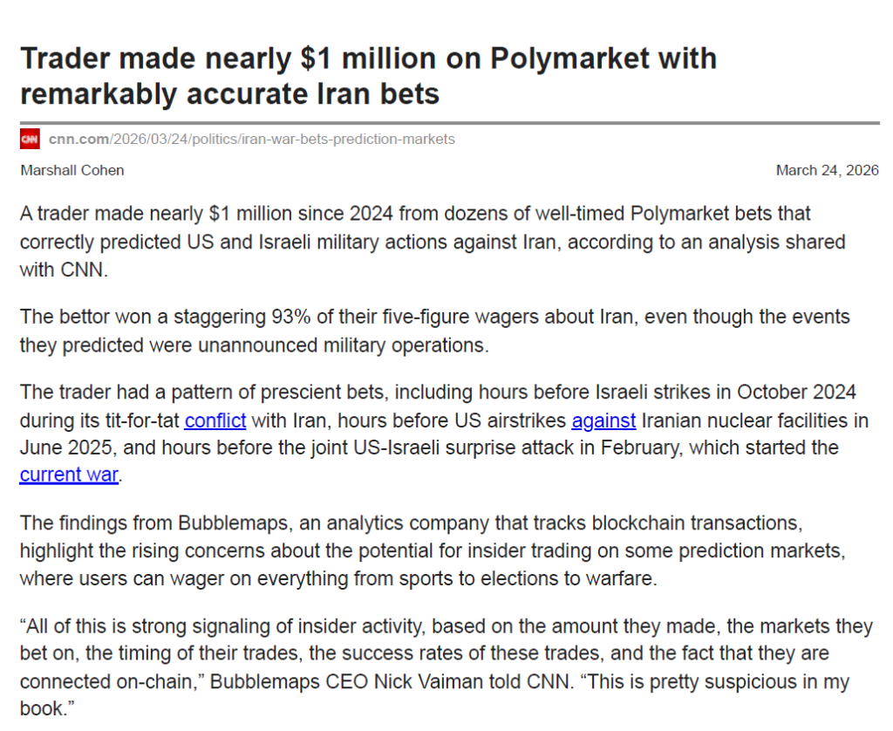Click the paragraph starting "The trader had a pattern"
893x731 pixels.
[x=443, y=434]
